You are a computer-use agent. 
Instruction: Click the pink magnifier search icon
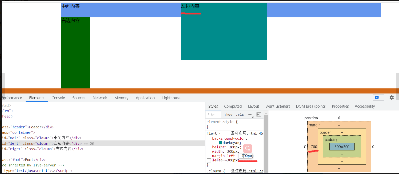[247, 149]
